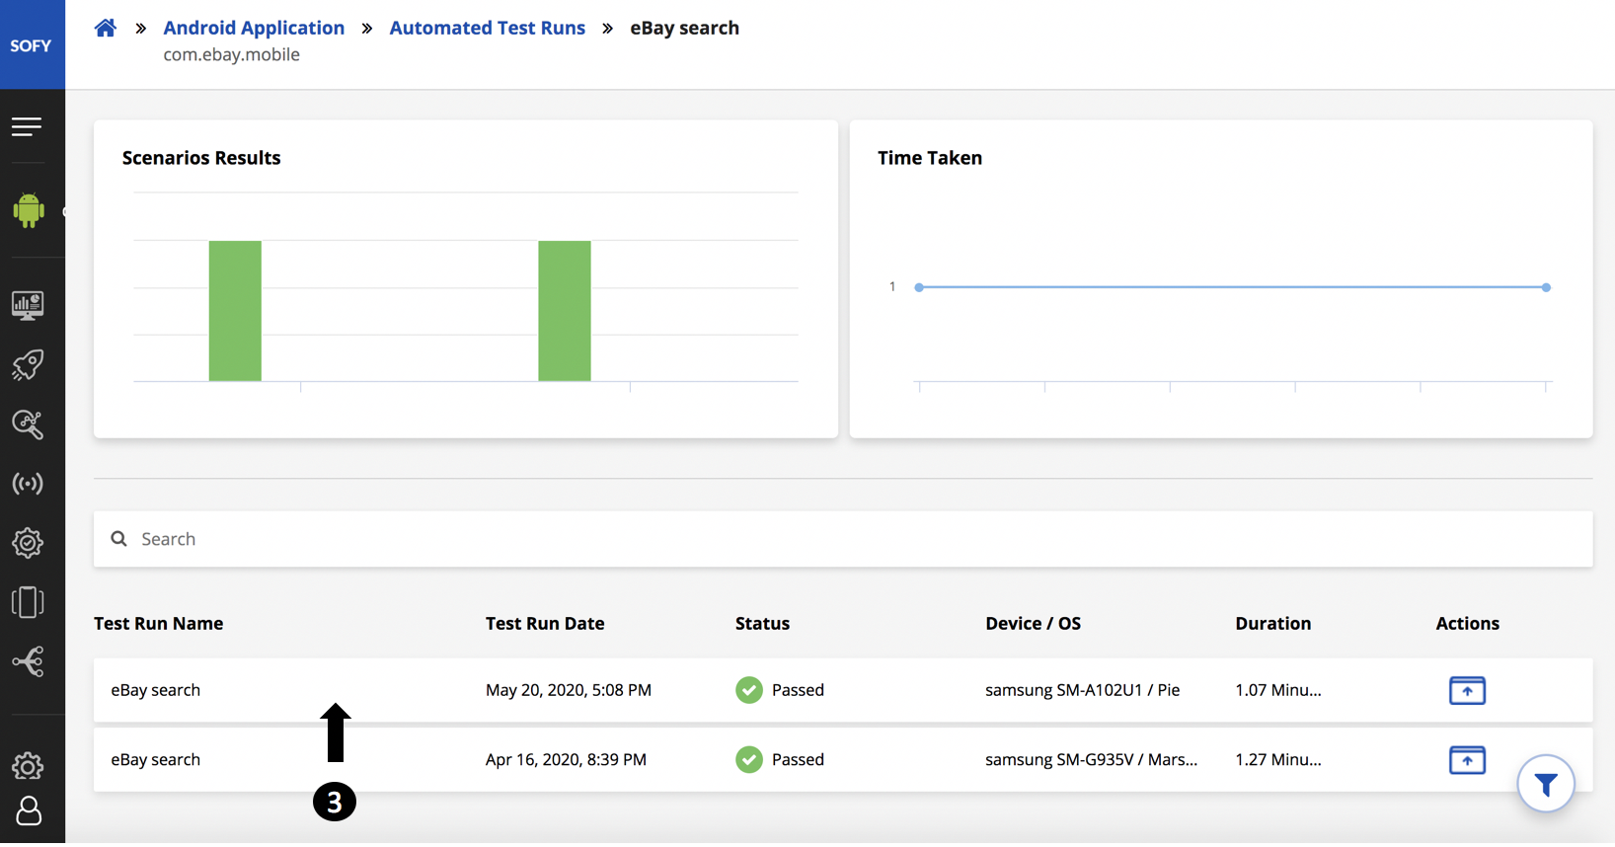The image size is (1615, 847).
Task: Open the magnifier wrench tool icon
Action: 28,424
